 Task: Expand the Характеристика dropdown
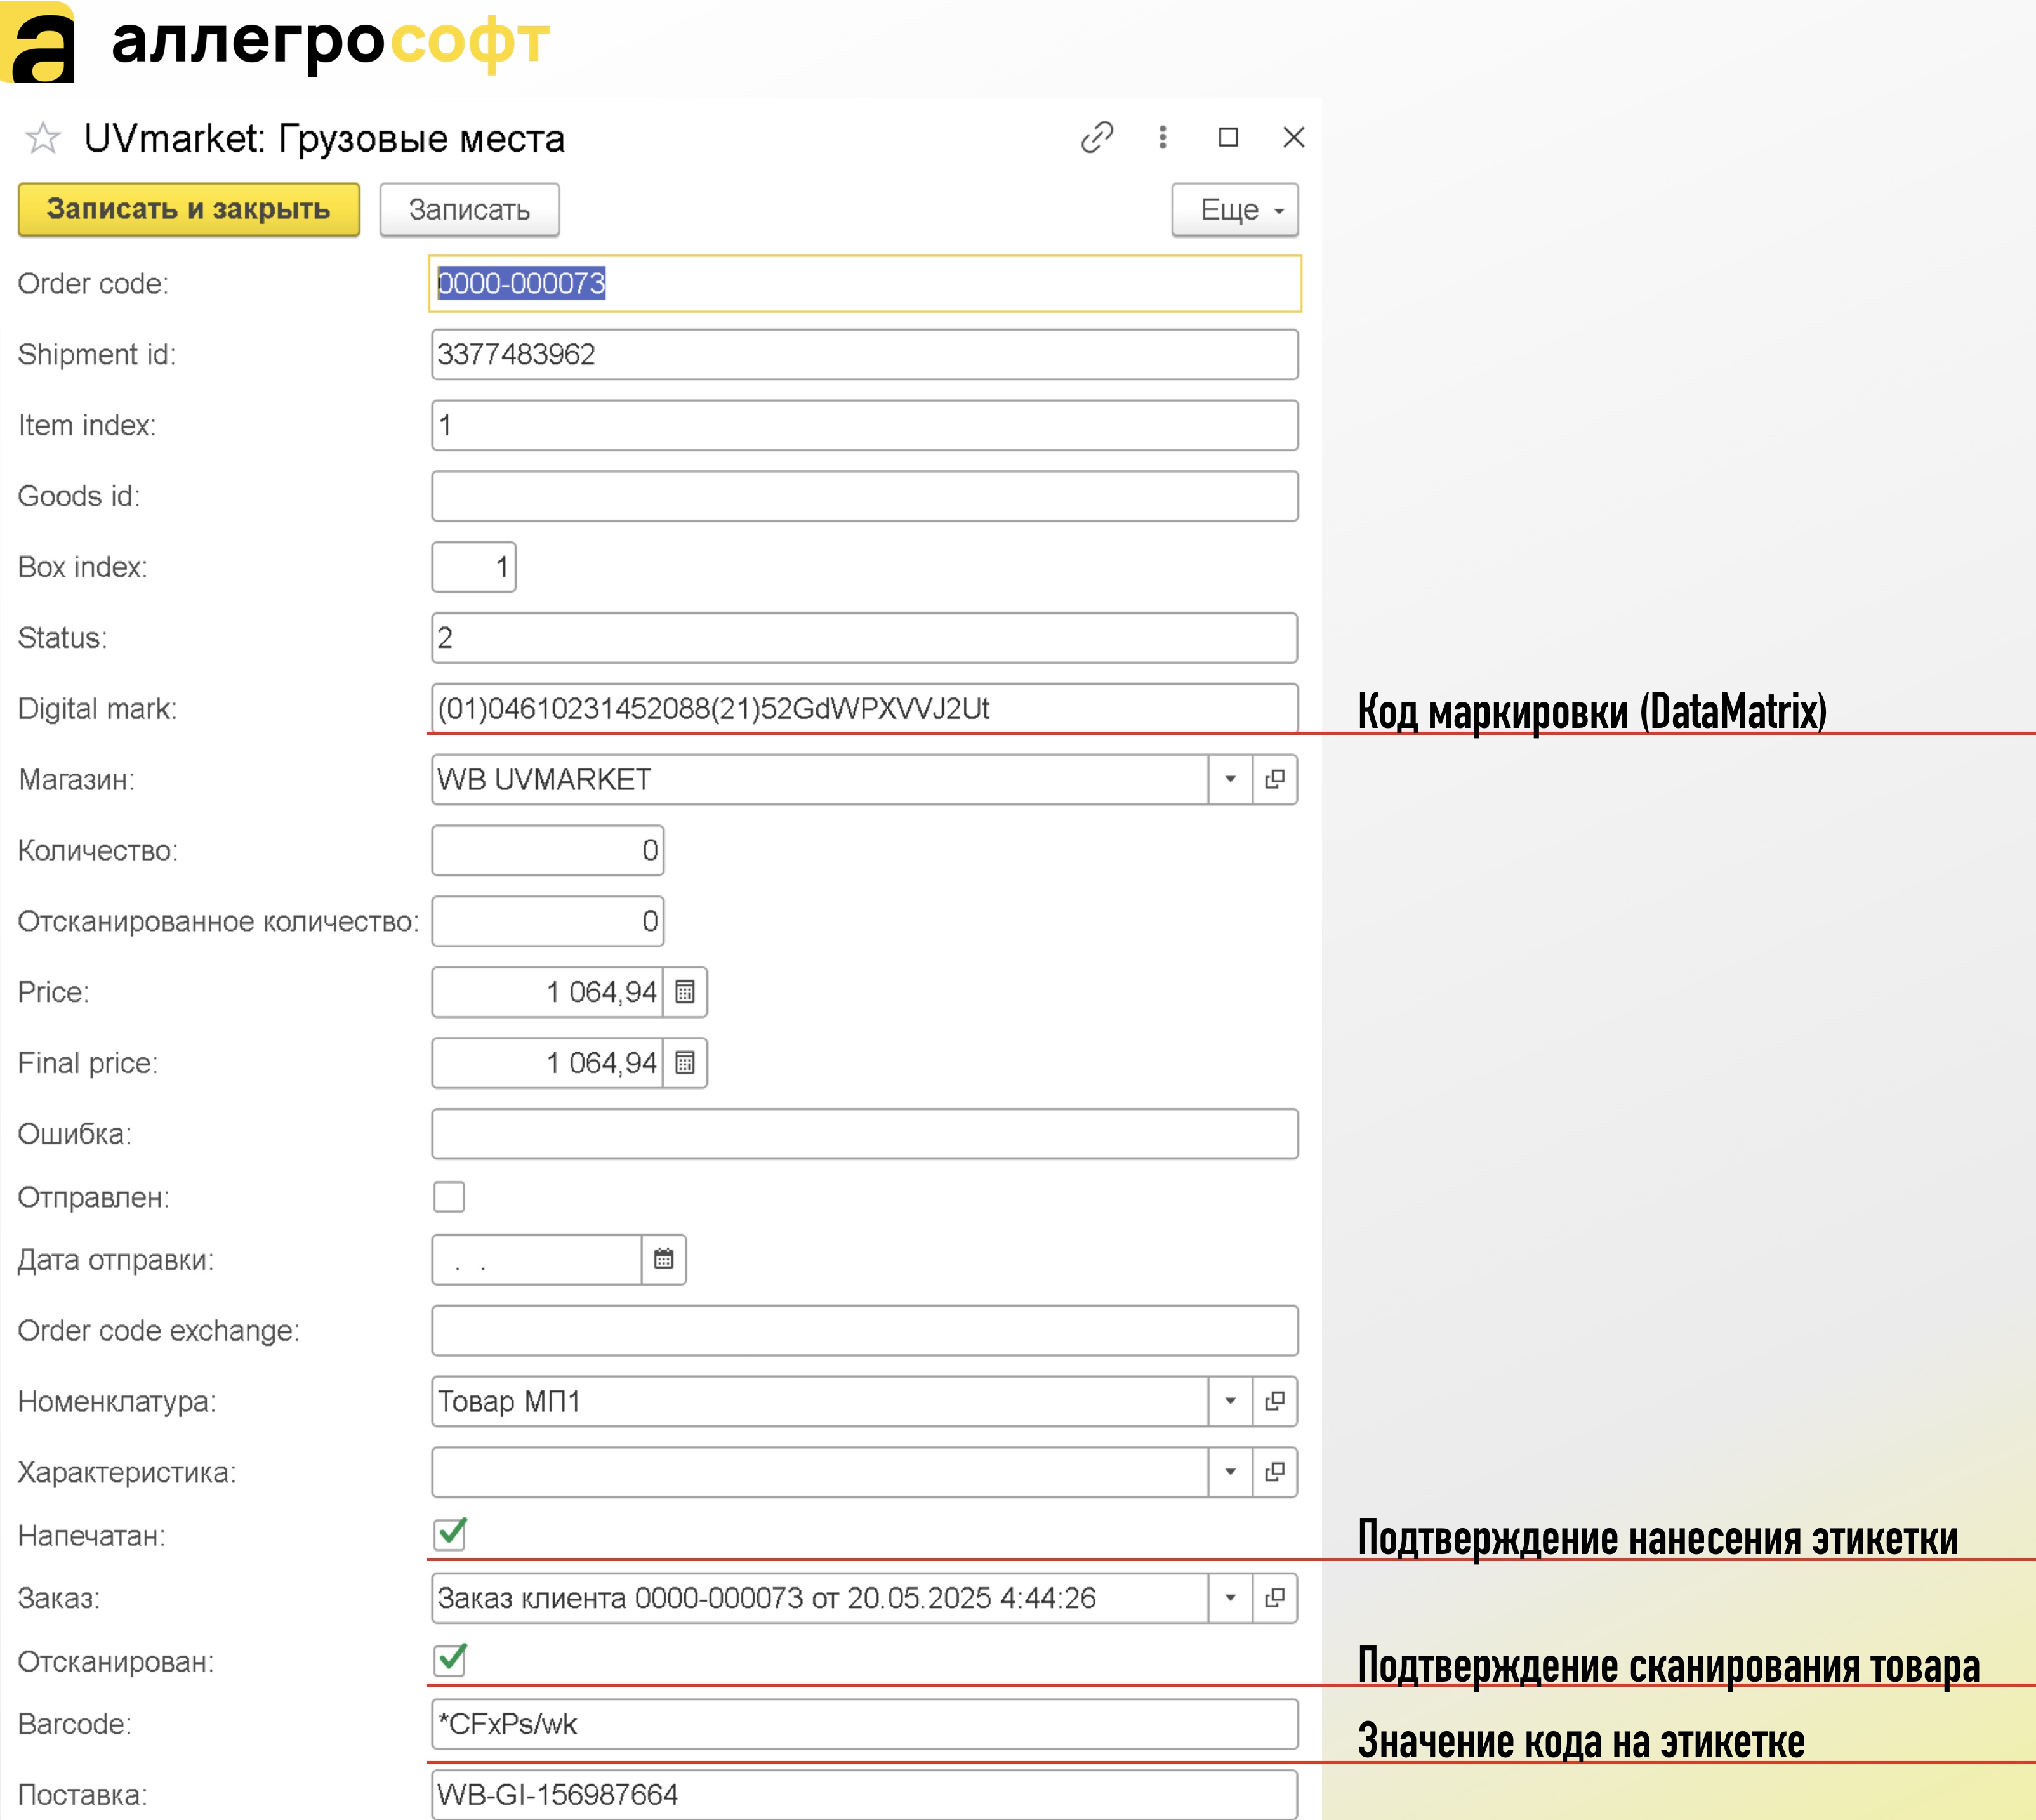1230,1473
